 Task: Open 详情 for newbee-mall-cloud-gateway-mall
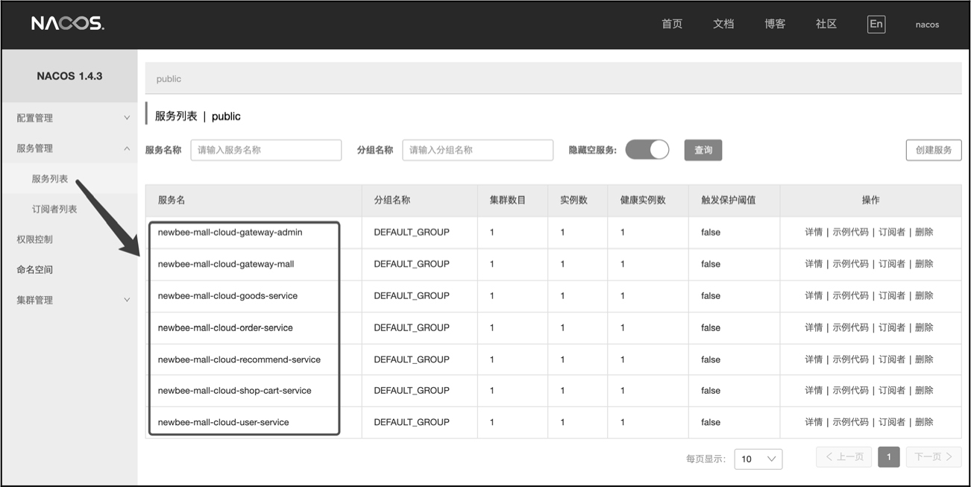tap(814, 264)
